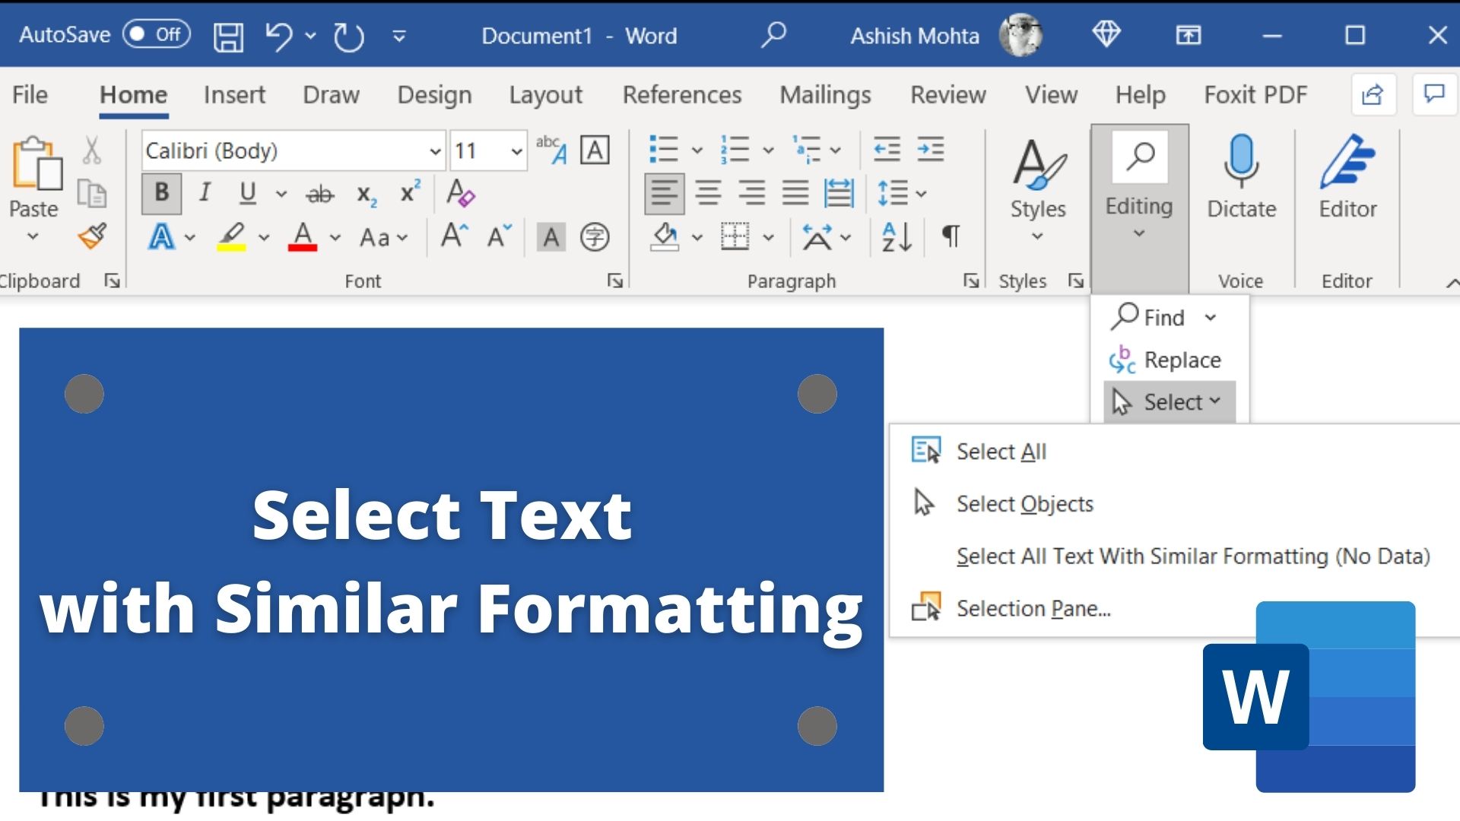This screenshot has width=1460, height=821.
Task: Click Select All Text With Similar Formatting
Action: 1192,556
